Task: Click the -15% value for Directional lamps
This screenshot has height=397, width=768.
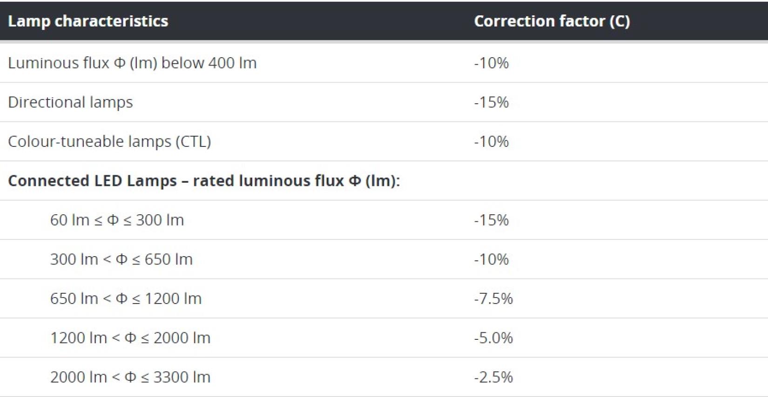Action: pos(492,102)
